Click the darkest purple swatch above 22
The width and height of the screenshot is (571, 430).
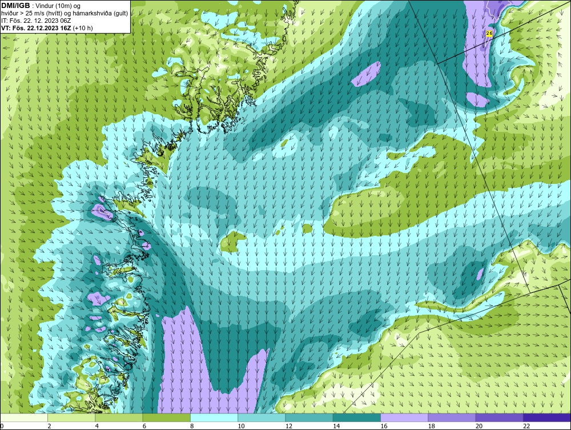click(546, 417)
